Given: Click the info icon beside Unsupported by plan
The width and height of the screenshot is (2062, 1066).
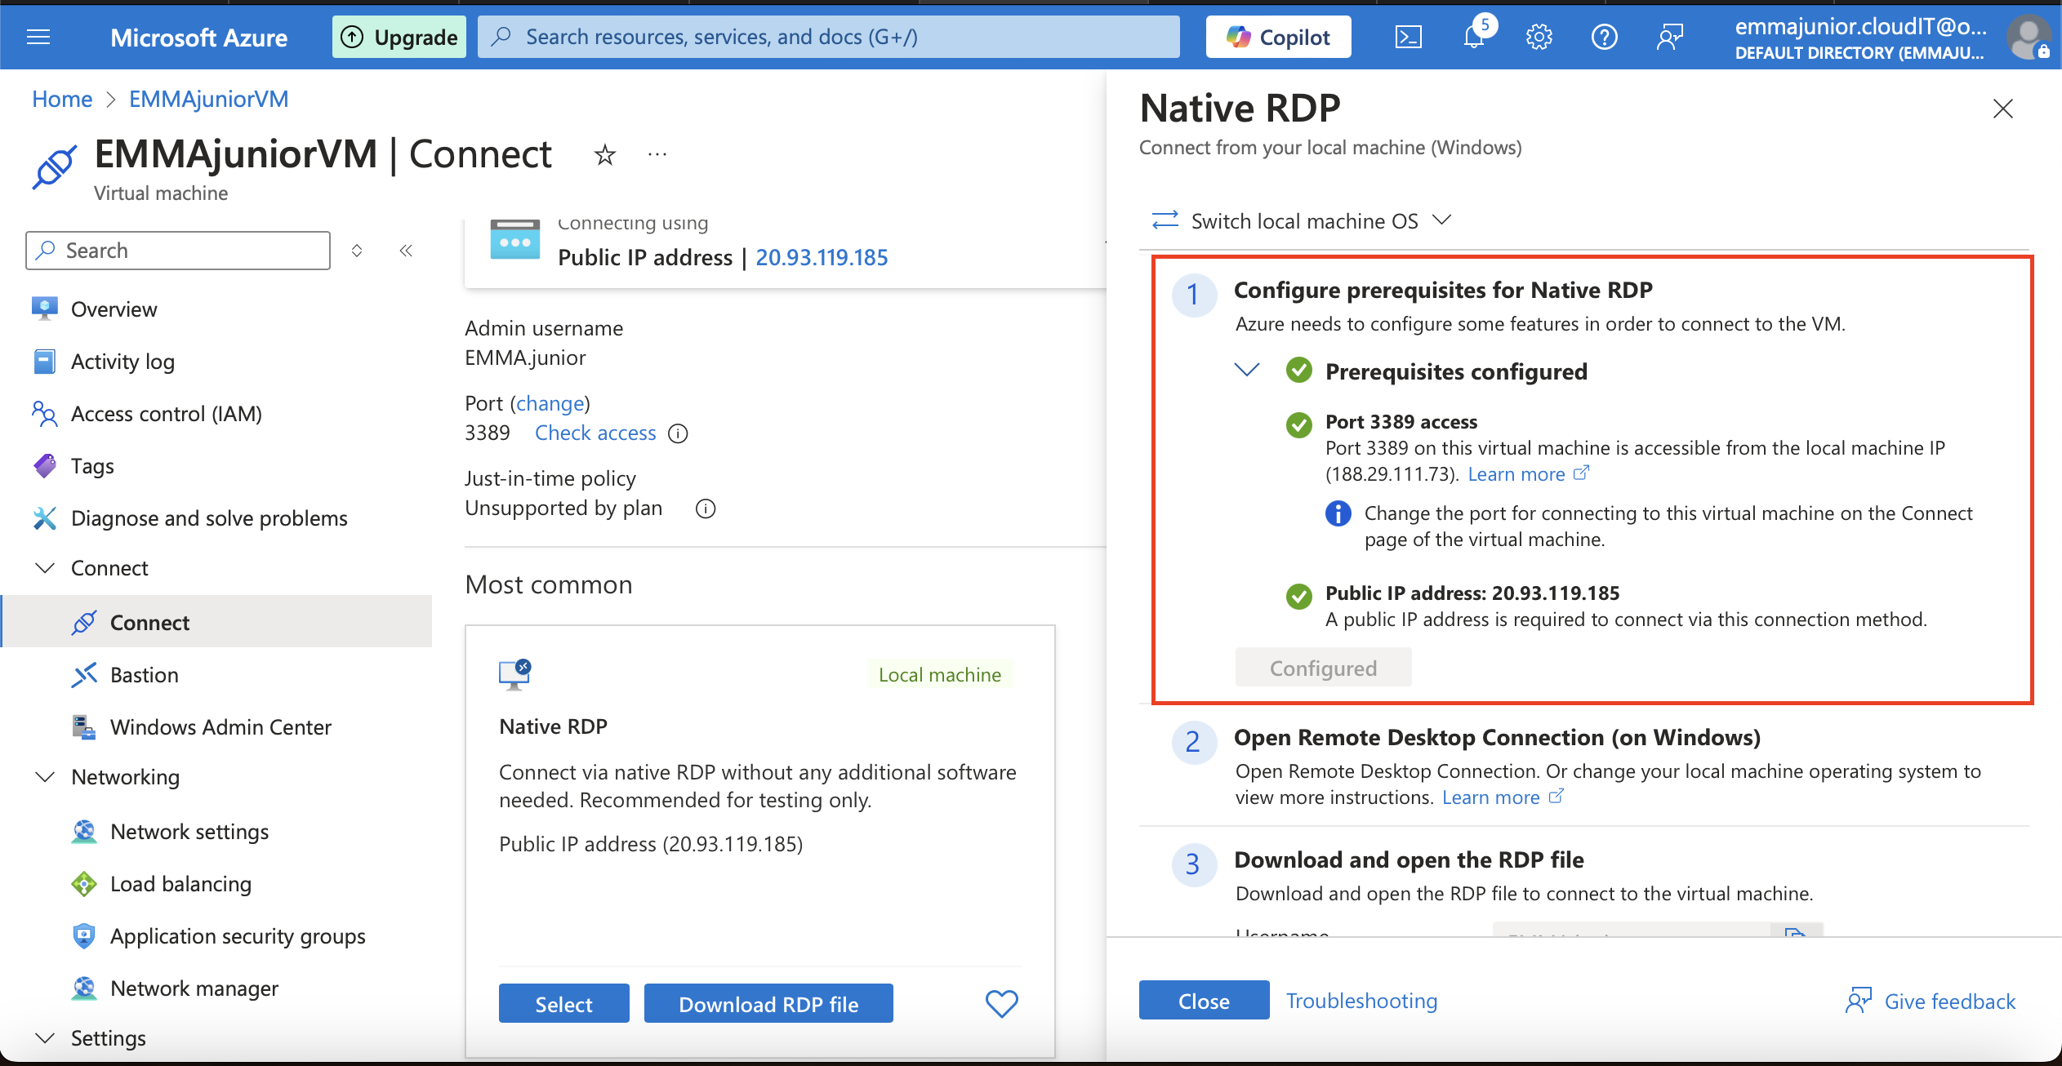Looking at the screenshot, I should (706, 509).
